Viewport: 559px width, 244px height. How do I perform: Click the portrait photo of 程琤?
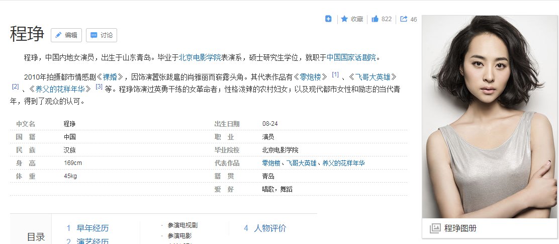click(x=490, y=117)
